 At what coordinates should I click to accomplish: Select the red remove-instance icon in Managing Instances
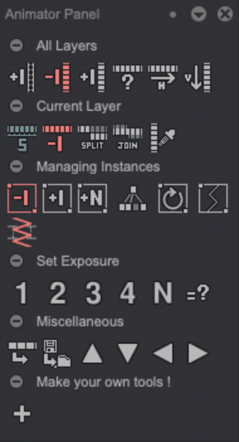(x=22, y=198)
